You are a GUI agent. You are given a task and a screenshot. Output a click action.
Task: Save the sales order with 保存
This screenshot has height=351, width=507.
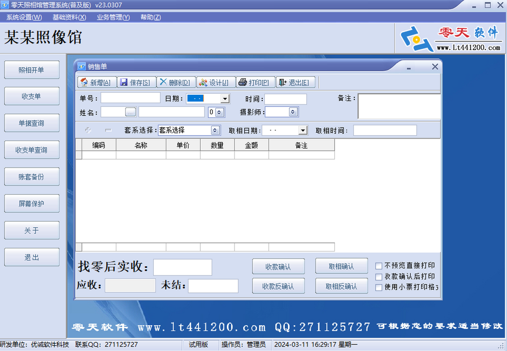click(136, 82)
